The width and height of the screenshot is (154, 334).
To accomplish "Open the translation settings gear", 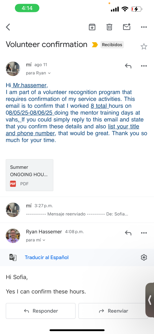I will 144,257.
